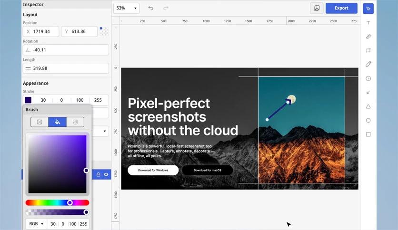Screen dimensions: 398x230
Task: Edit the Y position field 613.36
Action: 79,31
